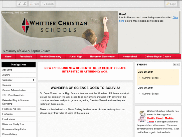The height and width of the screenshot is (137, 182).
Task: Open Maybrook Elementary menu item
Action: (102, 57)
